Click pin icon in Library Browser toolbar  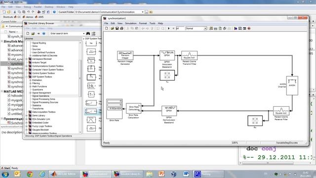39,34
